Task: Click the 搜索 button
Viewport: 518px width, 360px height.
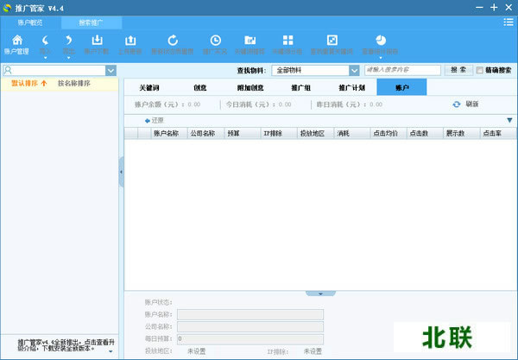Action: pyautogui.click(x=458, y=70)
